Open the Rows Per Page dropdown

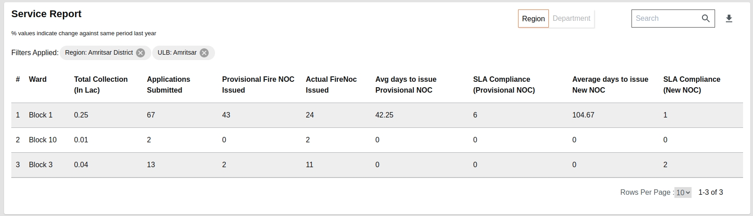(683, 193)
